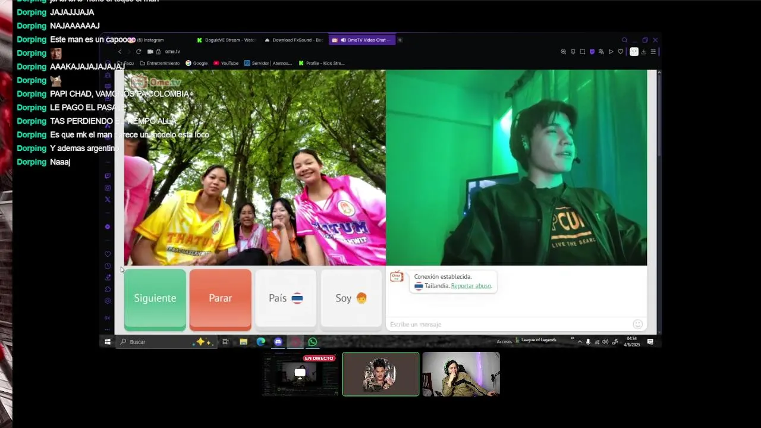761x428 pixels.
Task: Open the País country selector
Action: point(286,298)
